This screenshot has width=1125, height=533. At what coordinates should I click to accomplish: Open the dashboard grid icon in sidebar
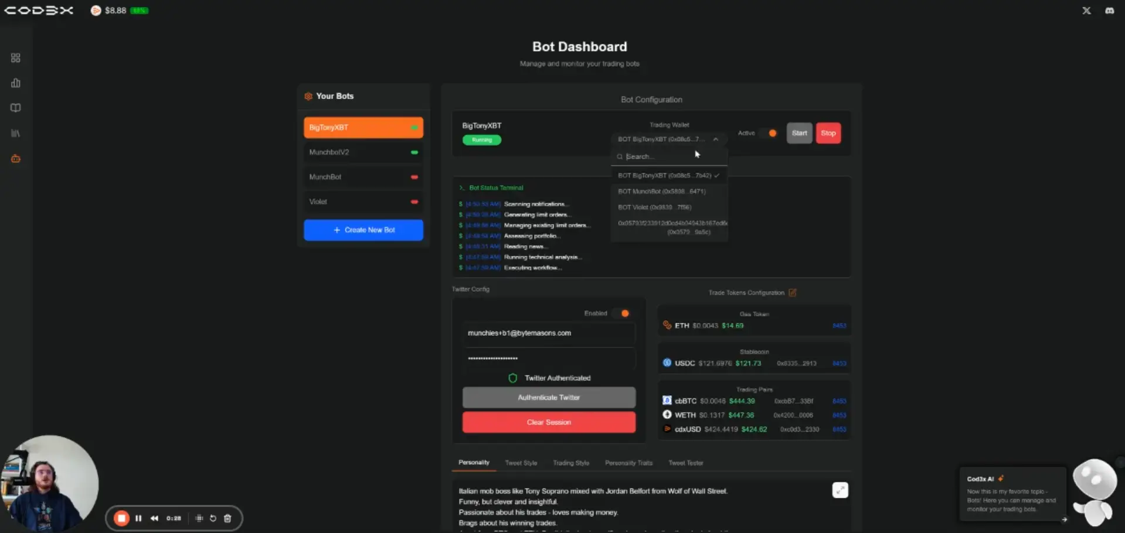click(16, 58)
